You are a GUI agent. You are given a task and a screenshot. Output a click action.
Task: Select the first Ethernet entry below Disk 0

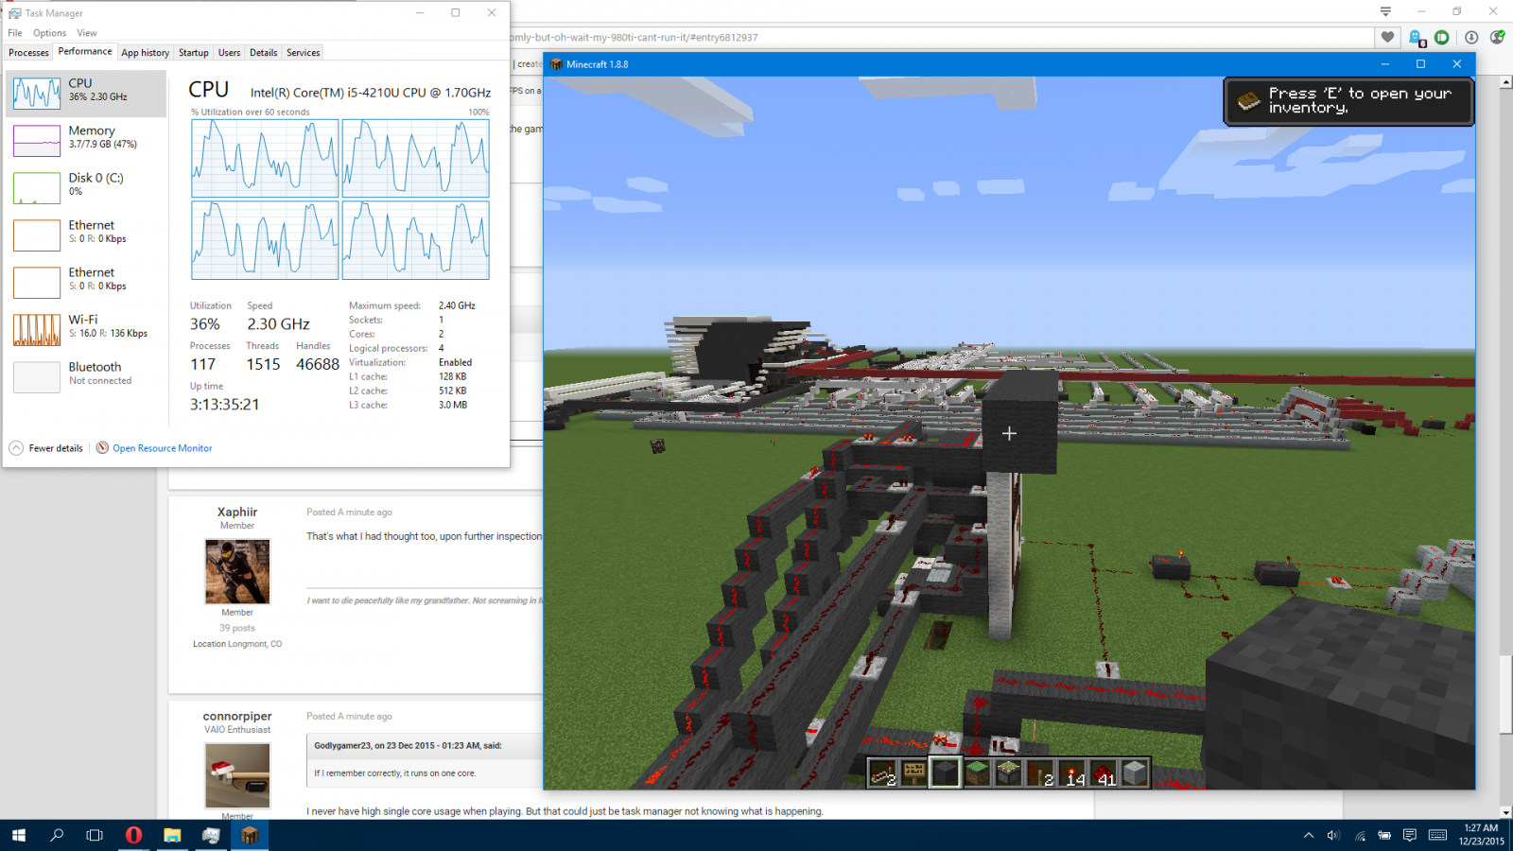click(x=86, y=235)
